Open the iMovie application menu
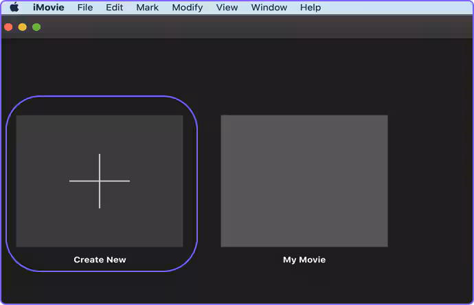 pos(48,8)
